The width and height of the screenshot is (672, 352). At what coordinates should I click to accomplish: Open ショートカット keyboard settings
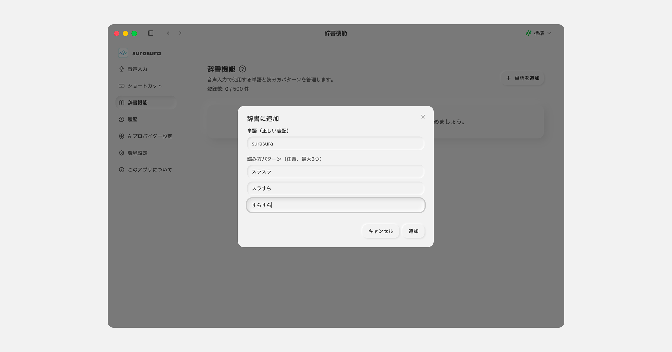144,86
